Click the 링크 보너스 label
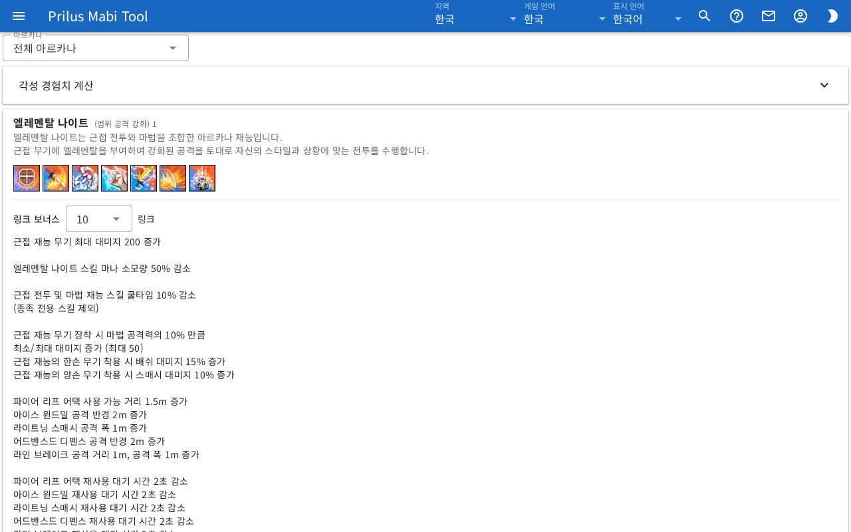Screen dimensions: 851x532 point(37,219)
